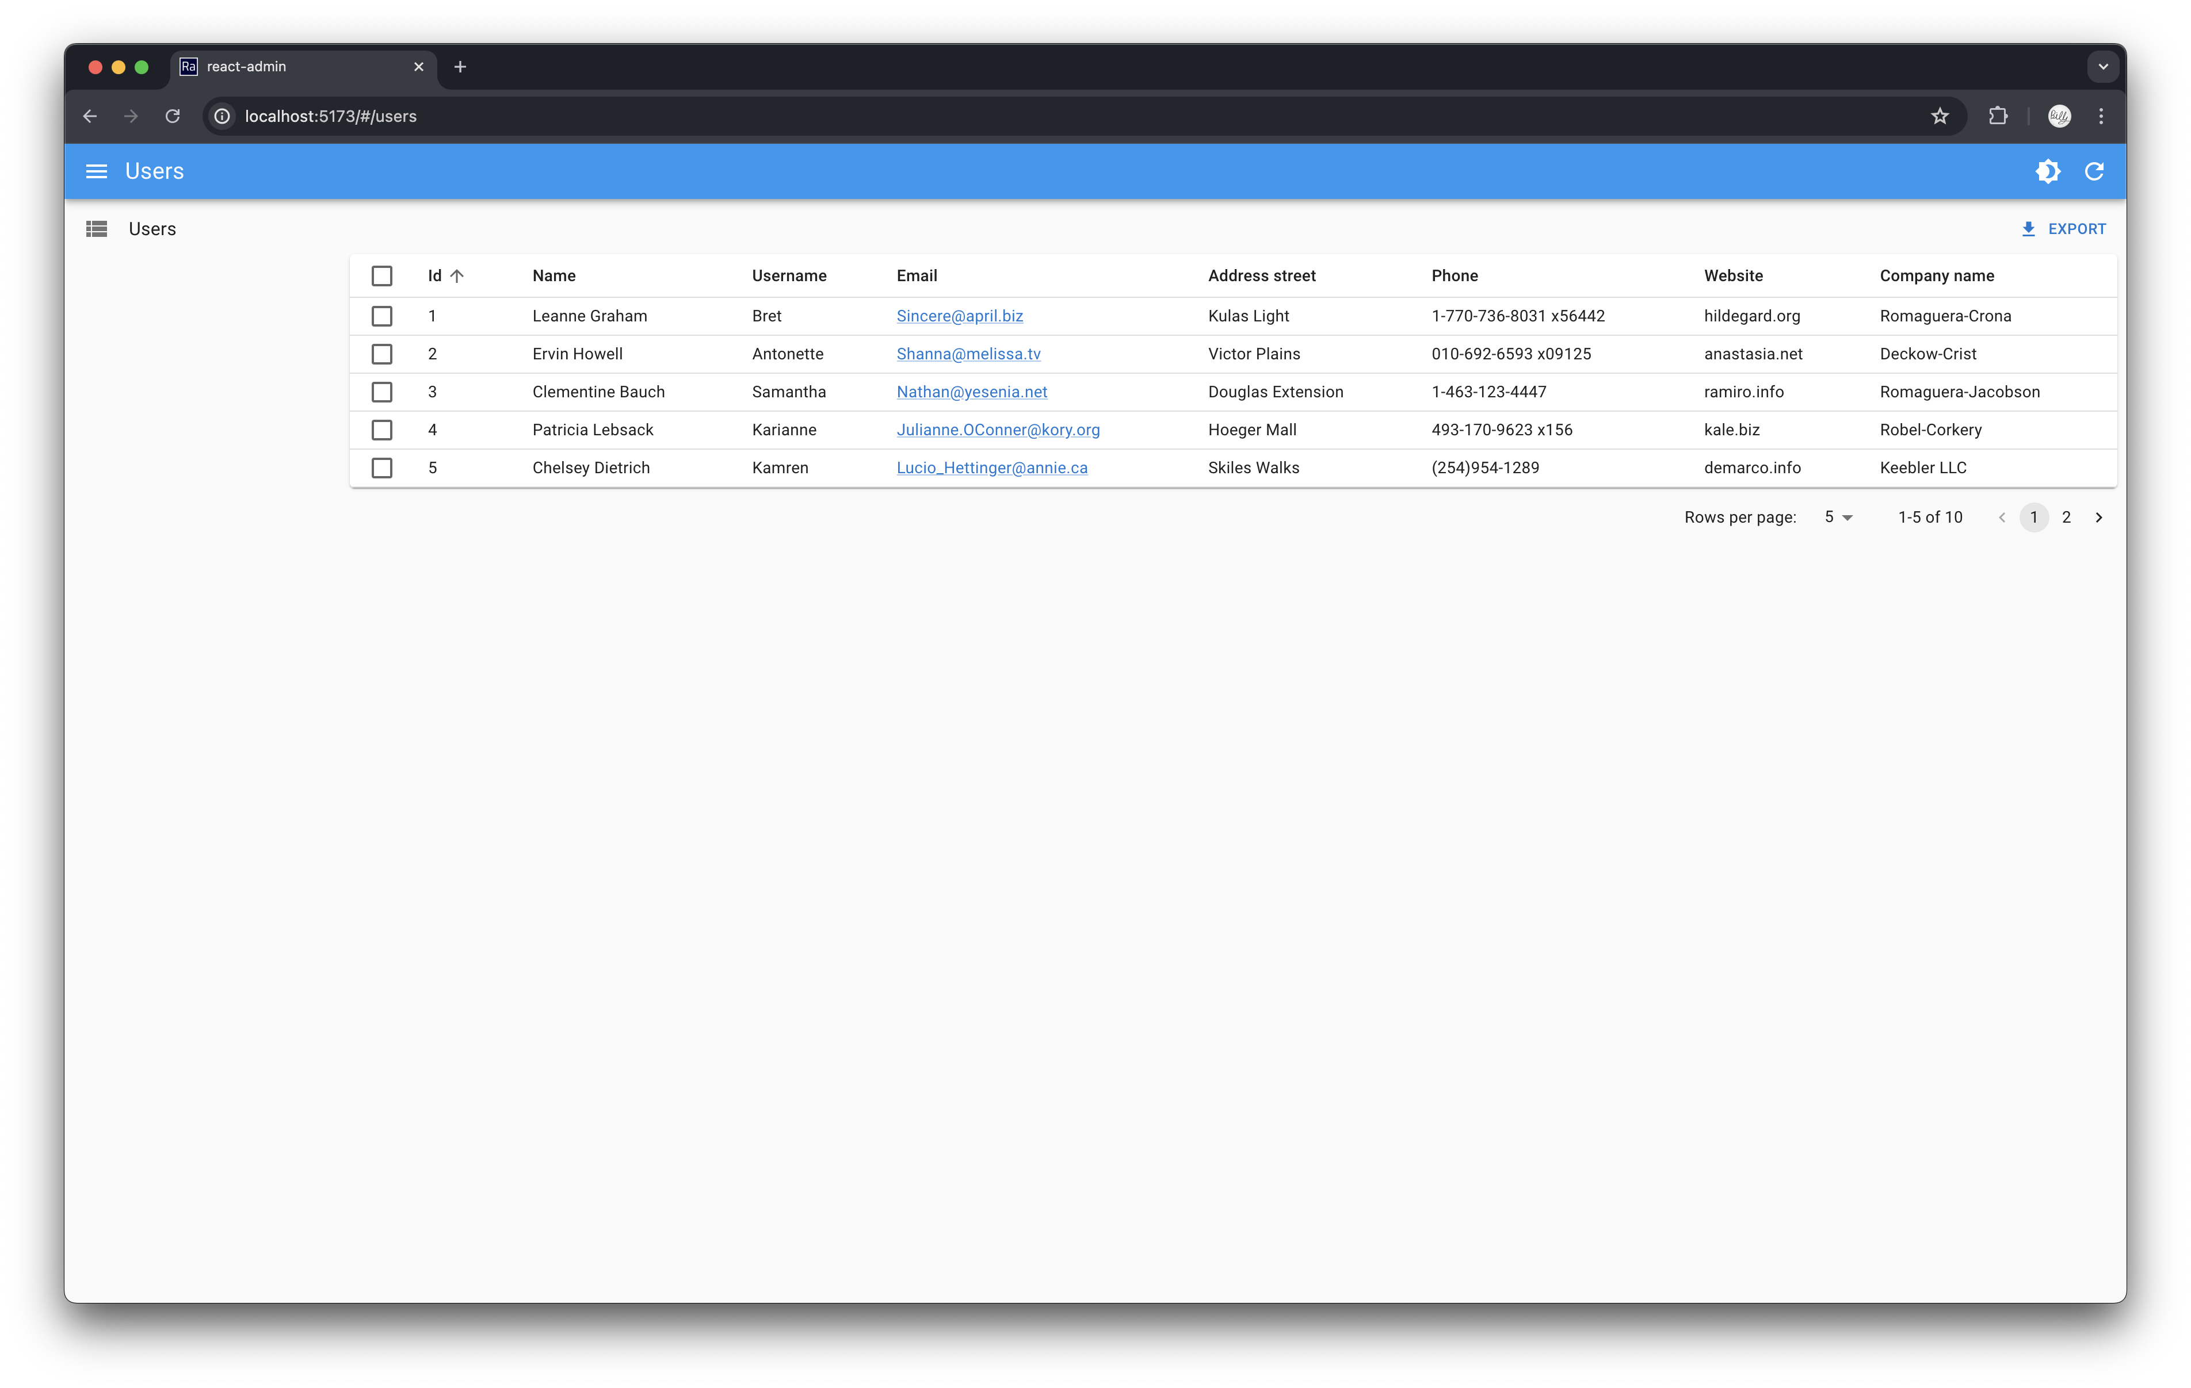The height and width of the screenshot is (1388, 2191).
Task: Click the name 'Clementine Bauch'
Action: [x=598, y=392]
